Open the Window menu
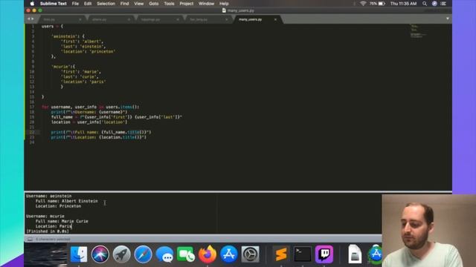 click(x=207, y=4)
